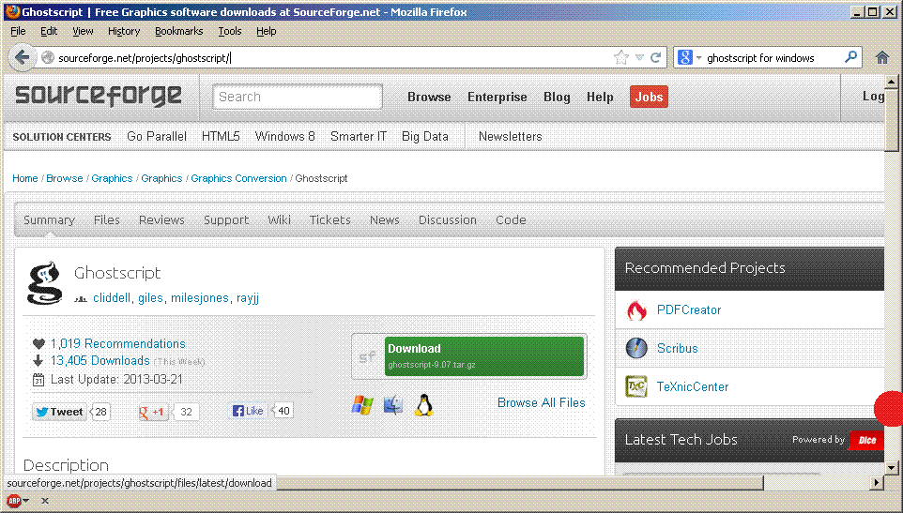
Task: Click Enterprise in site navigation
Action: 497,97
